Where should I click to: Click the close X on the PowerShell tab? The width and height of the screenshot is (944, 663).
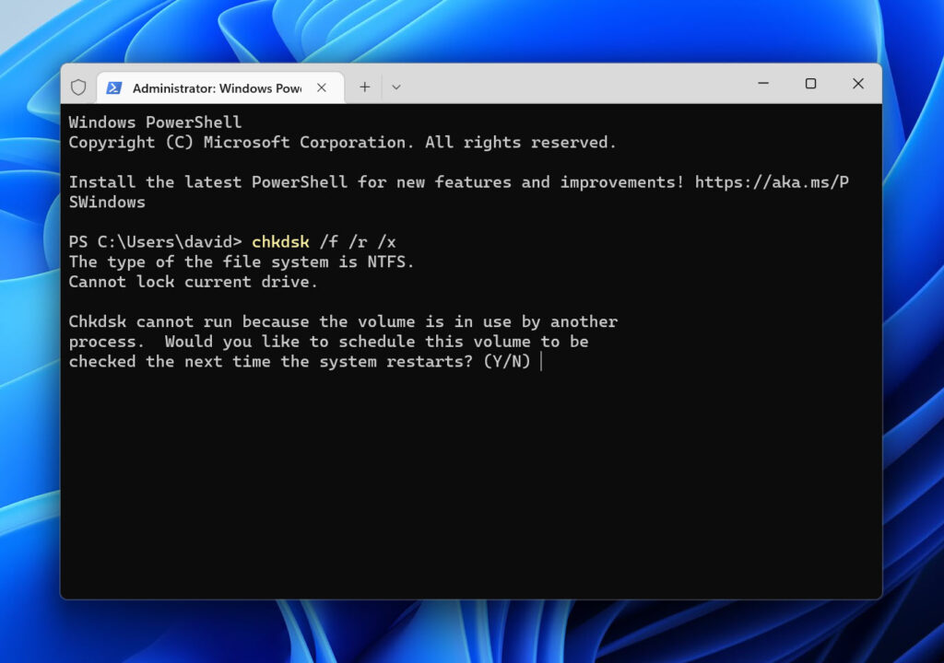[x=321, y=87]
